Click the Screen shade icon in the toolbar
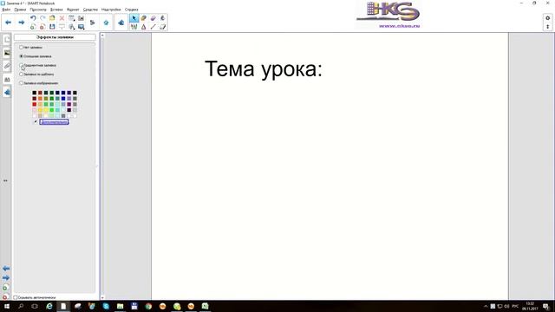This screenshot has width=555, height=312. [62, 27]
